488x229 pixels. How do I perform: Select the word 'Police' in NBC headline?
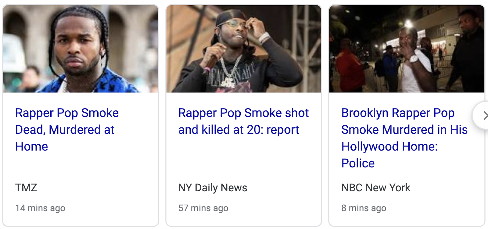(358, 163)
